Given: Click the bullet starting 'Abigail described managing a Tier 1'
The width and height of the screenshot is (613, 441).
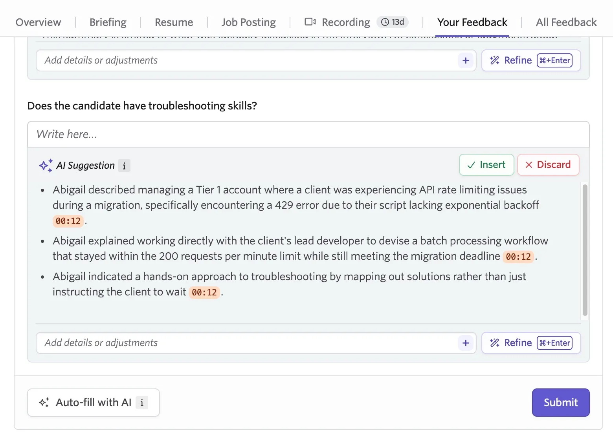Looking at the screenshot, I should tap(295, 205).
